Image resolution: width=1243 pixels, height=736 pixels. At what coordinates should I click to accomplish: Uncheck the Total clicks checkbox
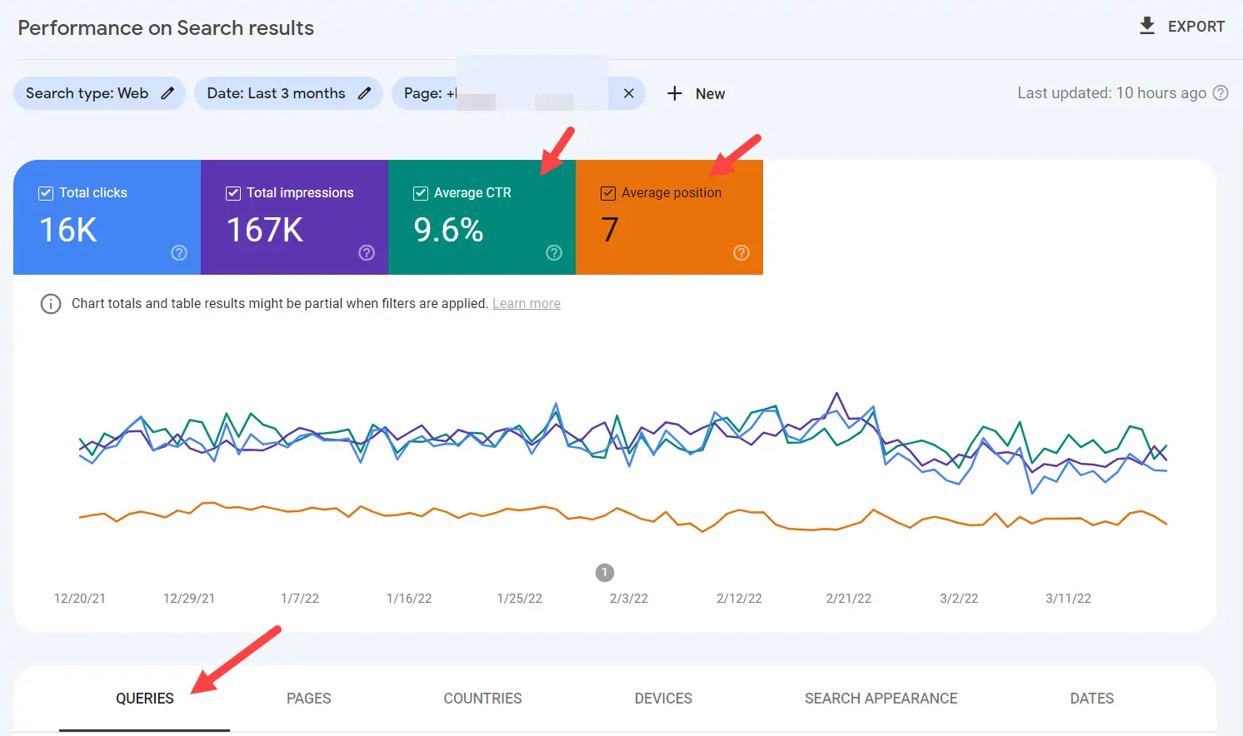click(x=46, y=193)
